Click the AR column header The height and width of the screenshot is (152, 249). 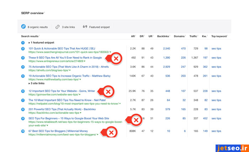[x=133, y=36]
